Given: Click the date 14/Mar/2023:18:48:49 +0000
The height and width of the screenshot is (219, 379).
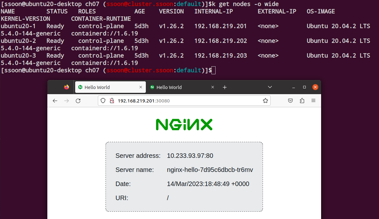Looking at the screenshot, I should coord(208,184).
